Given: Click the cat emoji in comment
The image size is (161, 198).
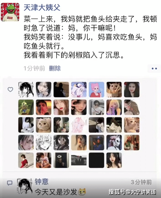Looking at the screenshot, I should point(82,192).
